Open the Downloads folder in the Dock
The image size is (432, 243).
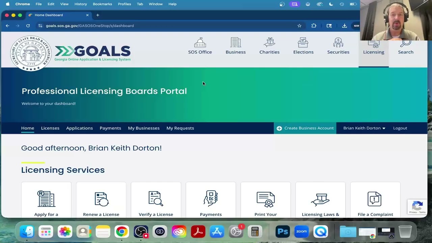348,232
